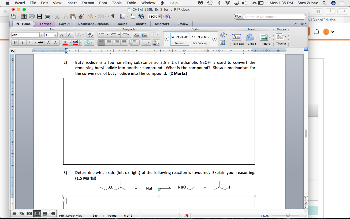
Task: Apply italic formatting
Action: (x=22, y=42)
